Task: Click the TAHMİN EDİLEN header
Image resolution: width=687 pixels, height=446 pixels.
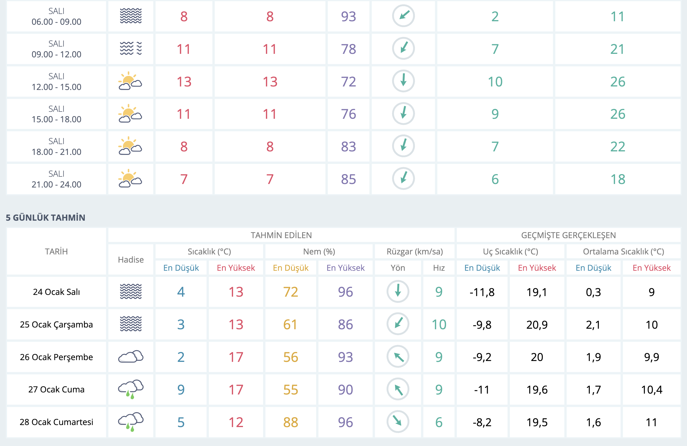Action: tap(281, 235)
